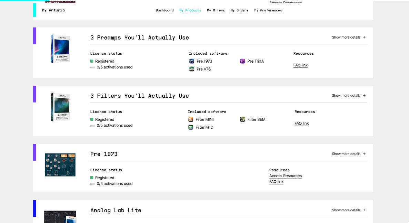Show more details for 3 Filters bundle
409x223 pixels.
point(349,96)
